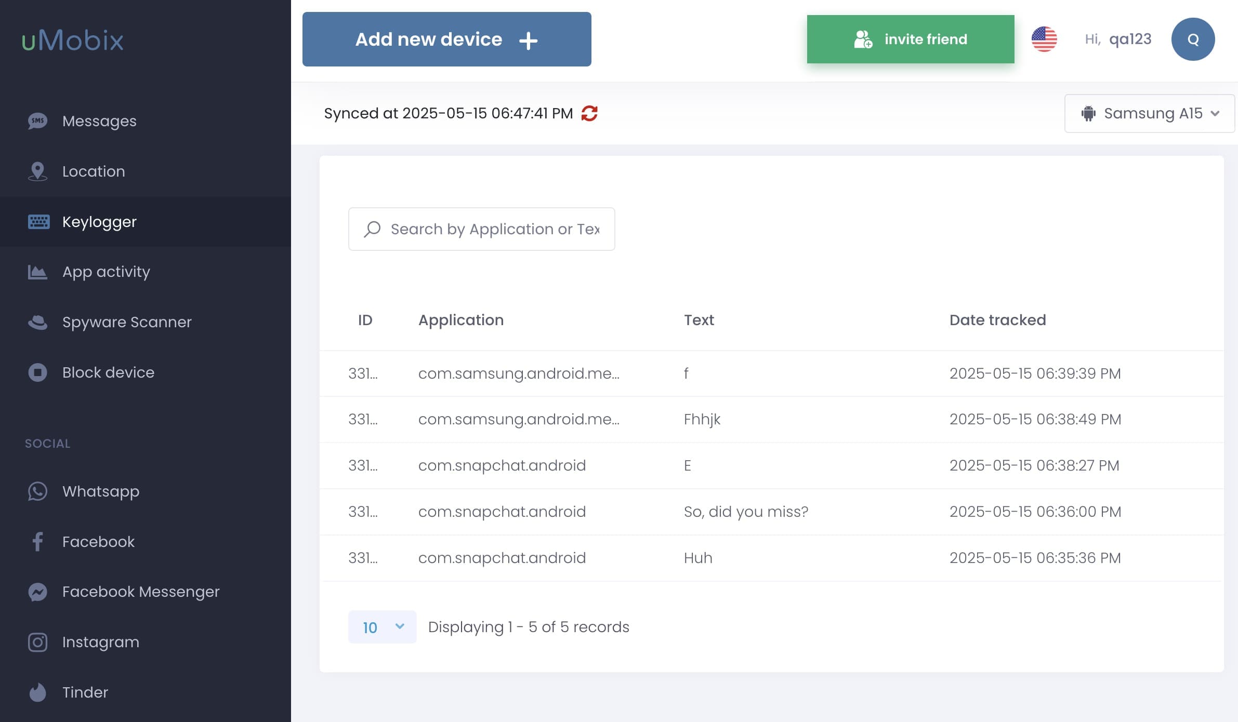Click the uMobix logo
This screenshot has width=1238, height=722.
[73, 40]
